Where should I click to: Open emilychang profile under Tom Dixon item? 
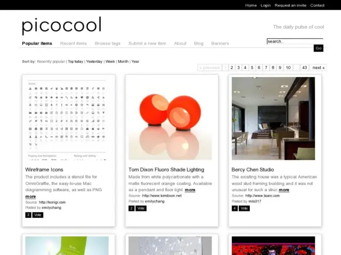click(x=155, y=201)
